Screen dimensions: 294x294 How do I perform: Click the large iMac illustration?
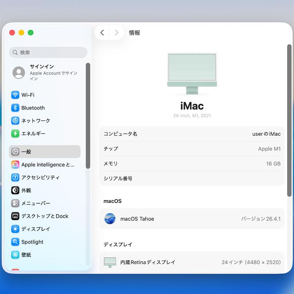[192, 73]
